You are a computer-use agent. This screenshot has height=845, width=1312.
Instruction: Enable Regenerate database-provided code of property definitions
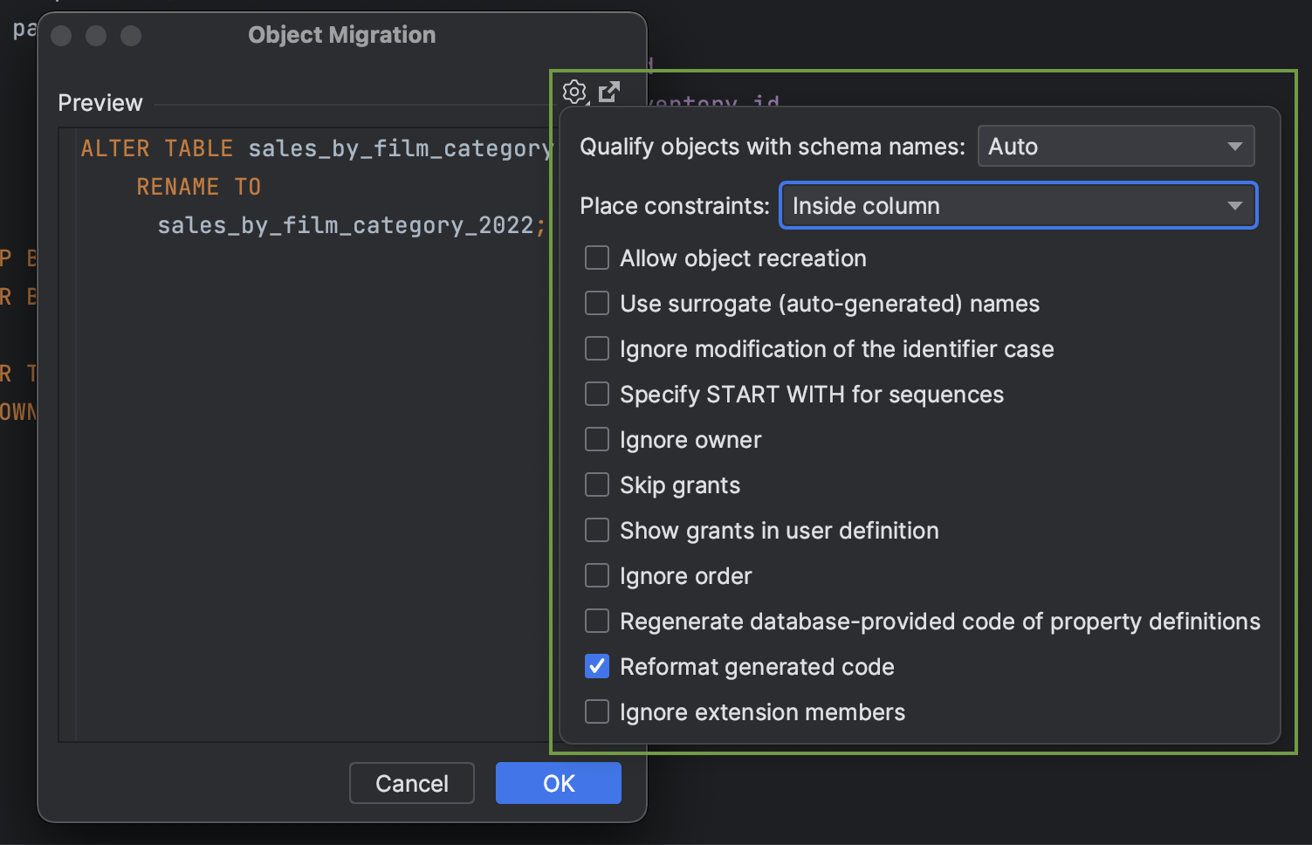597,621
